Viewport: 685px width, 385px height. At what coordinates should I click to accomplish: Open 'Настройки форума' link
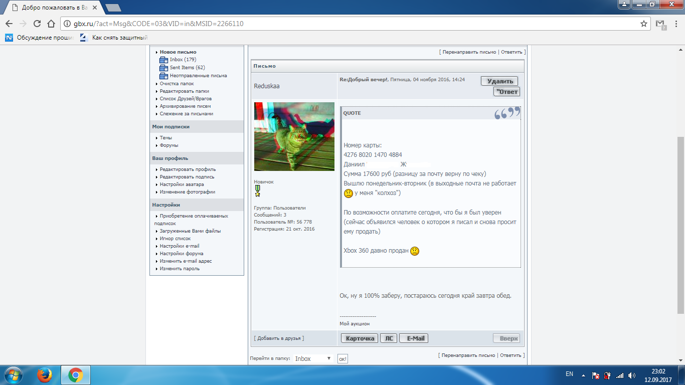(x=182, y=254)
